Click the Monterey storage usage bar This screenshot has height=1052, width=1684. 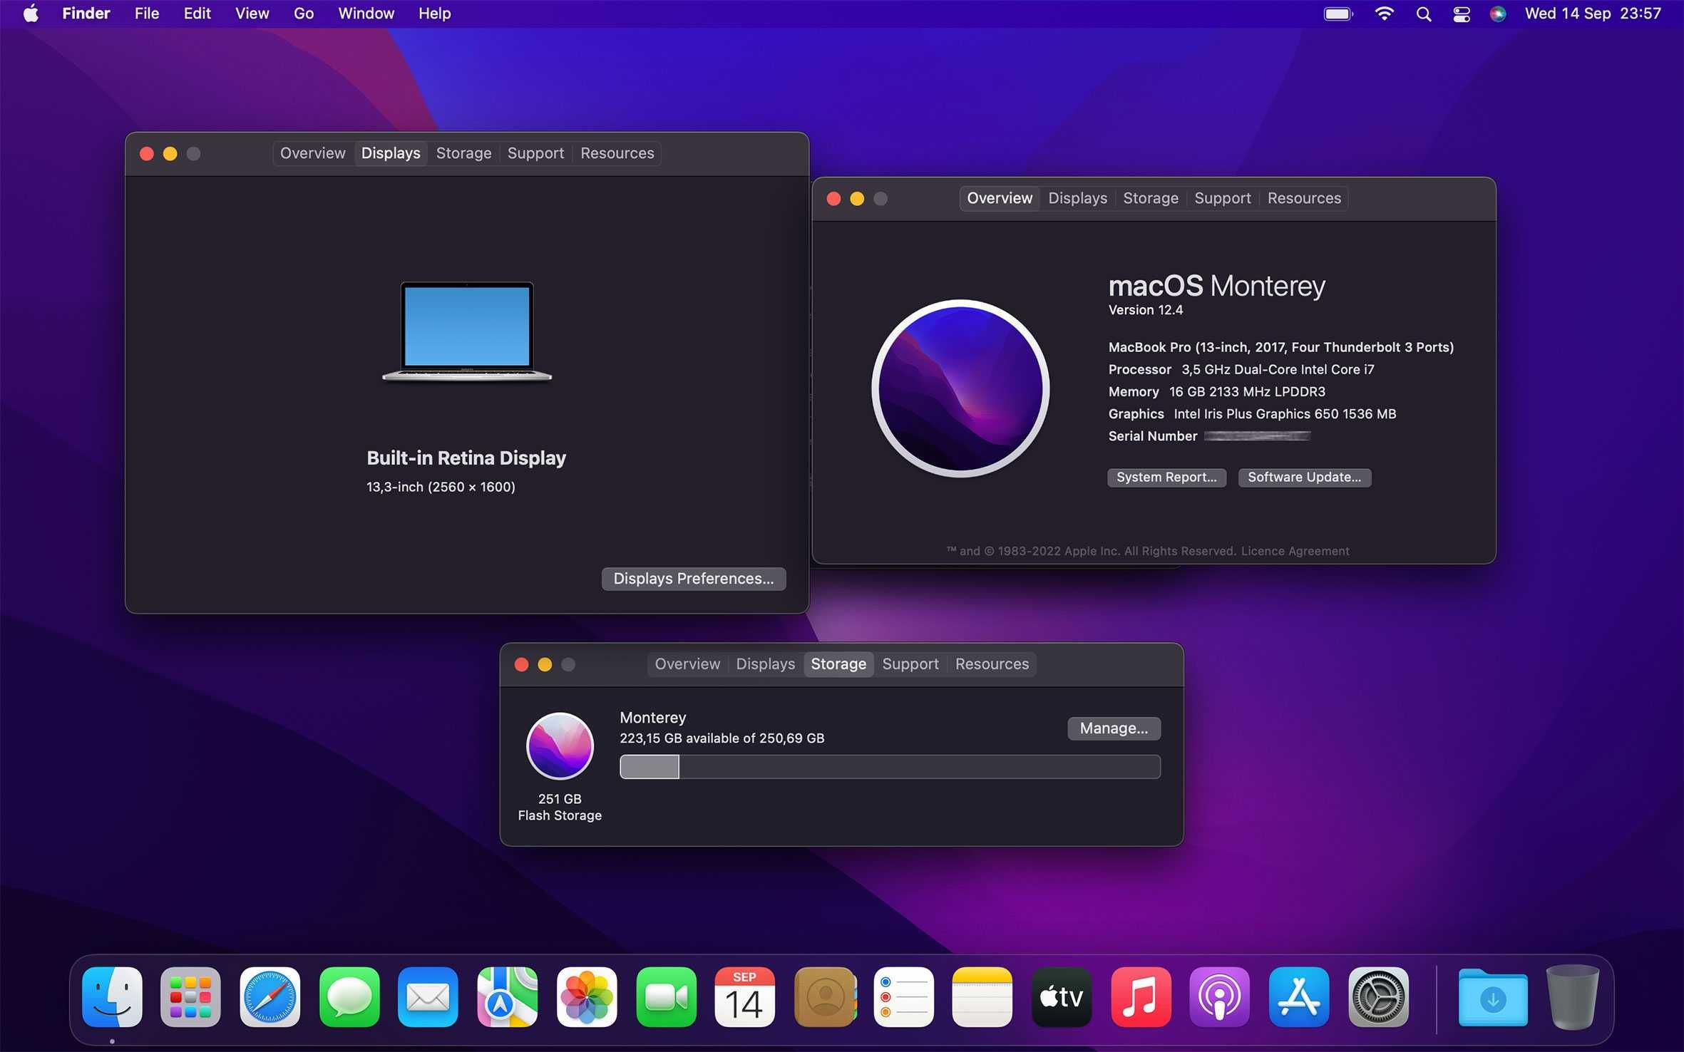coord(890,767)
